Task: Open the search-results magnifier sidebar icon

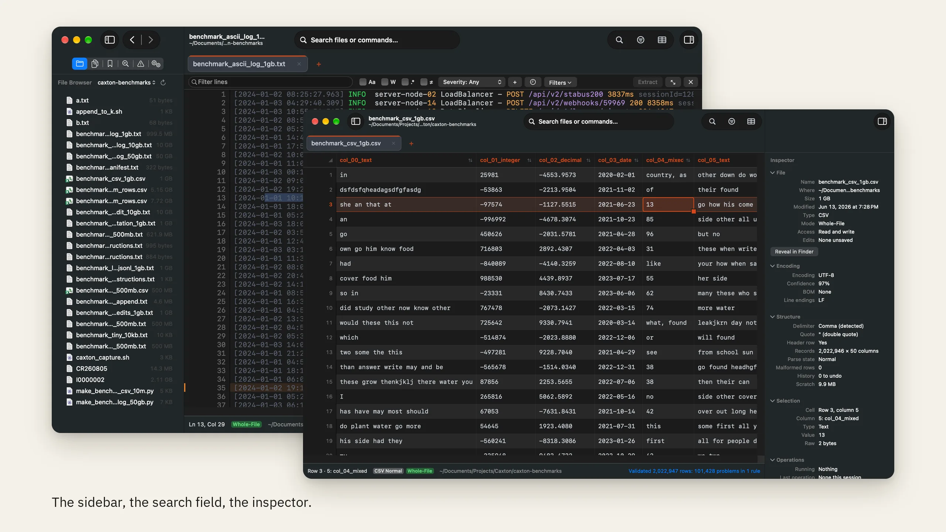Action: (x=125, y=64)
